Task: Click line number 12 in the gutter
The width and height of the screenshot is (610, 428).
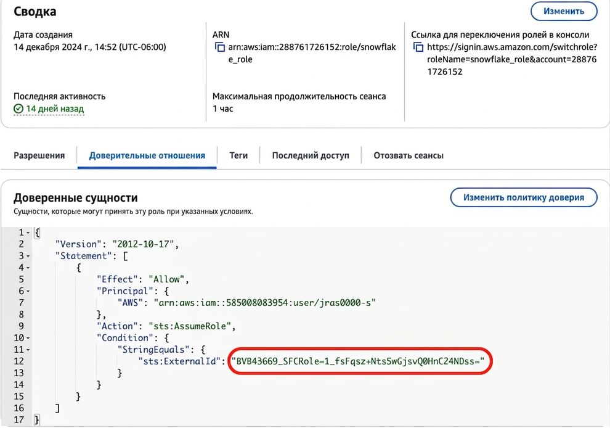Action: coord(18,361)
